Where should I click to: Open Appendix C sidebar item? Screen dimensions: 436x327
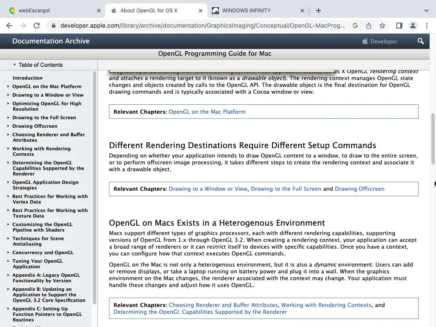[47, 314]
